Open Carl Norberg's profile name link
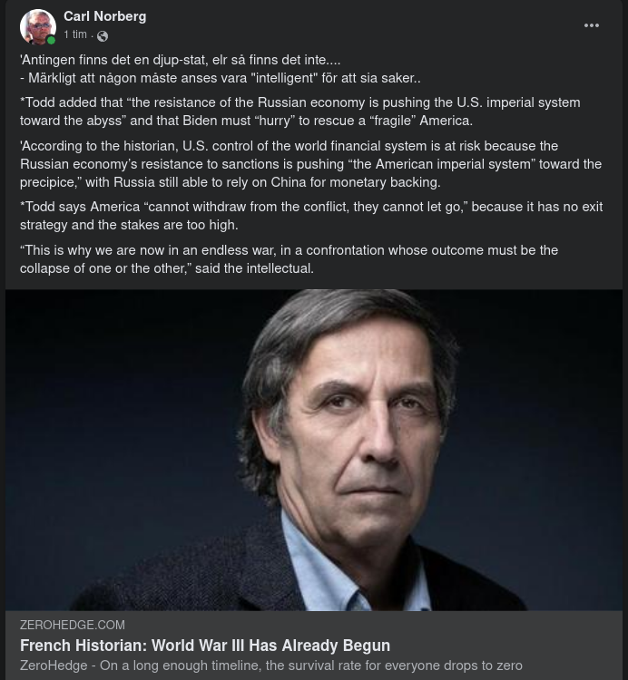628x680 pixels. (104, 16)
